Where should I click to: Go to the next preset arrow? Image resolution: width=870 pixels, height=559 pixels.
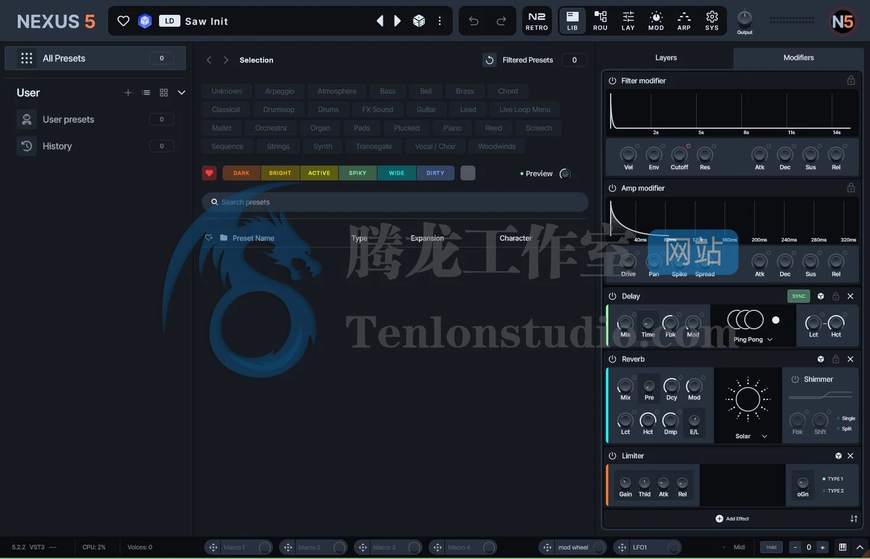point(398,21)
